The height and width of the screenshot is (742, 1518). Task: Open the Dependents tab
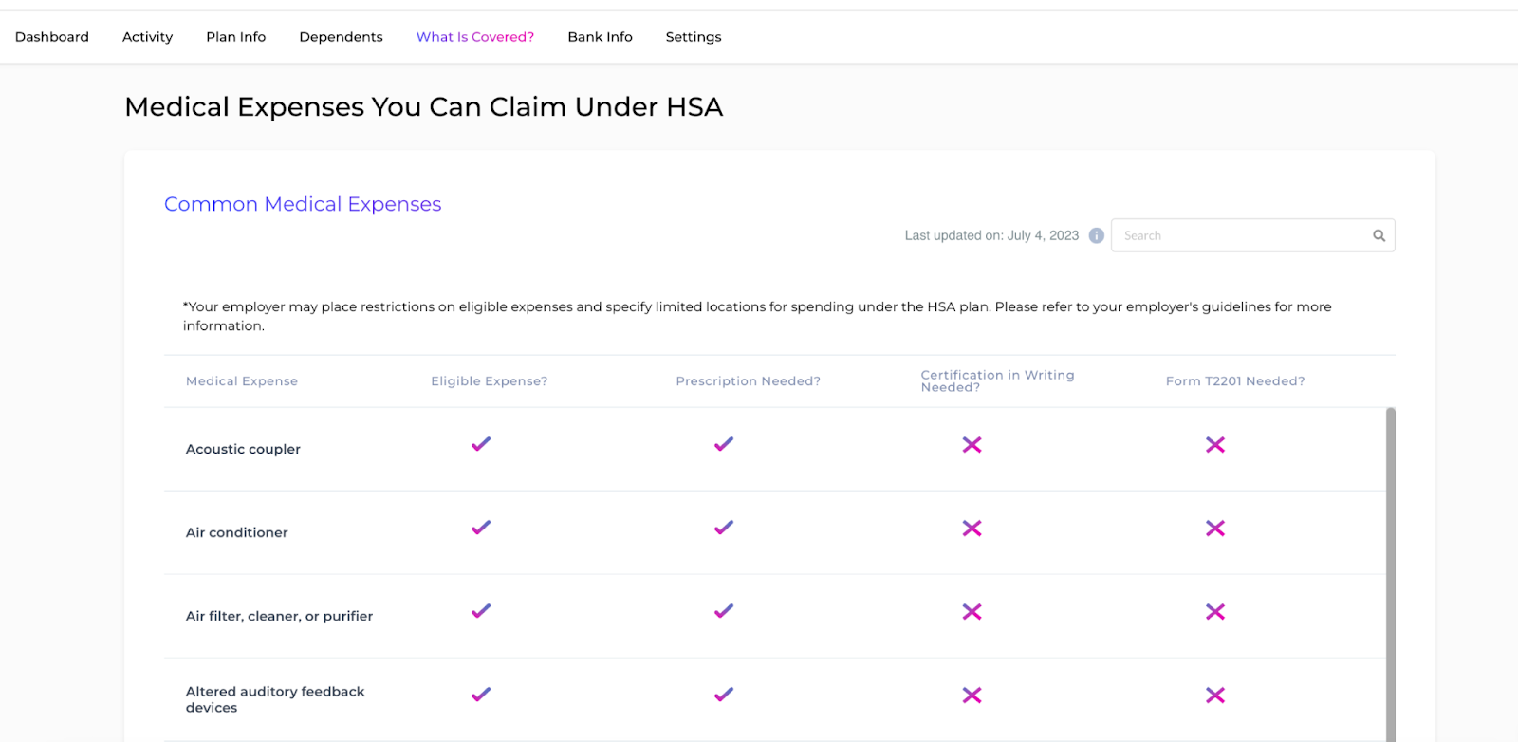tap(341, 37)
